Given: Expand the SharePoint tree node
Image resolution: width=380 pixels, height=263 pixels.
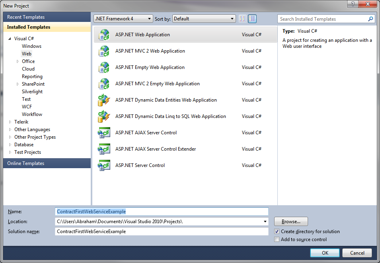Looking at the screenshot, I should (17, 84).
